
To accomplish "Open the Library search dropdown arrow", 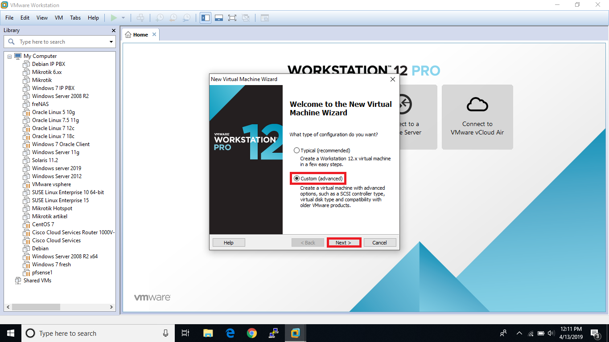I will tap(111, 42).
